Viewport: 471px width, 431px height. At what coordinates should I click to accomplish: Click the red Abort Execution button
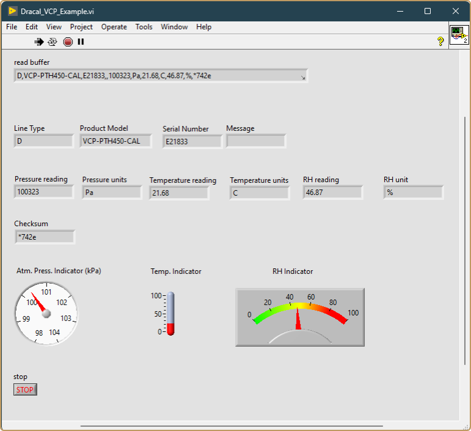(68, 42)
